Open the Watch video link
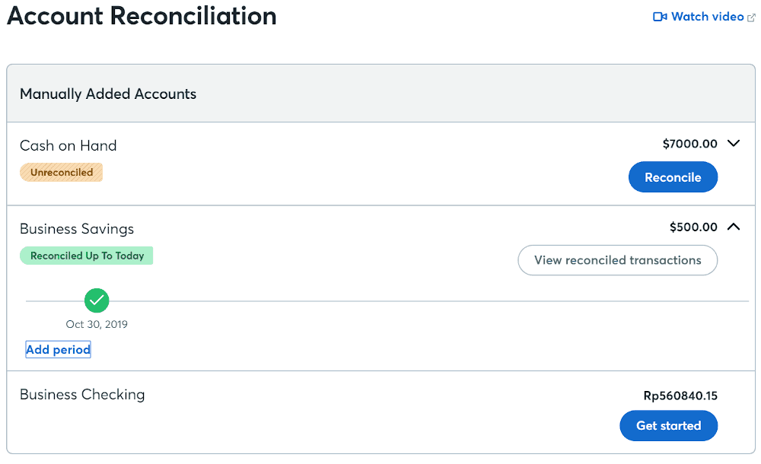The image size is (761, 464). pos(707,17)
